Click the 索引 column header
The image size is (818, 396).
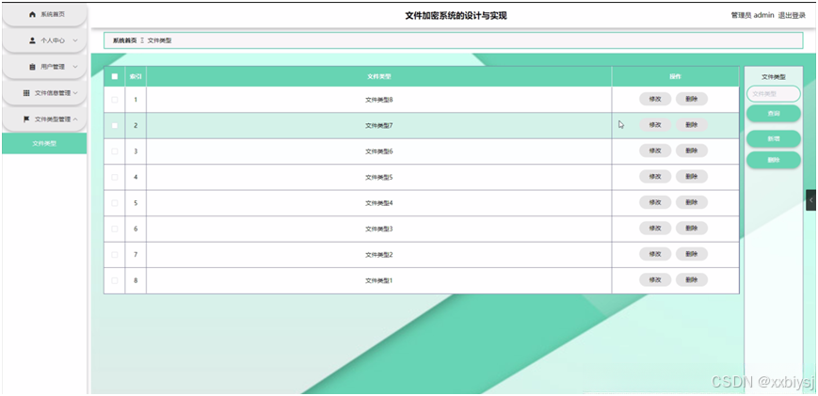[x=136, y=76]
